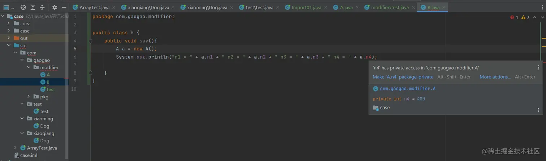Open com.gaogao.modifier.A class link in popup

(x=408, y=89)
